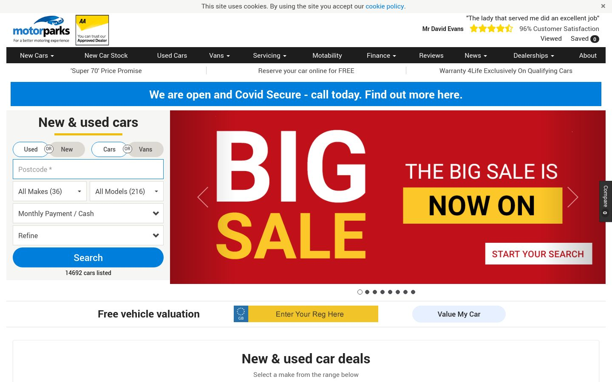Expand the Monthly Payment / Cash selector
Viewport: 612px width, 382px height.
click(x=88, y=213)
